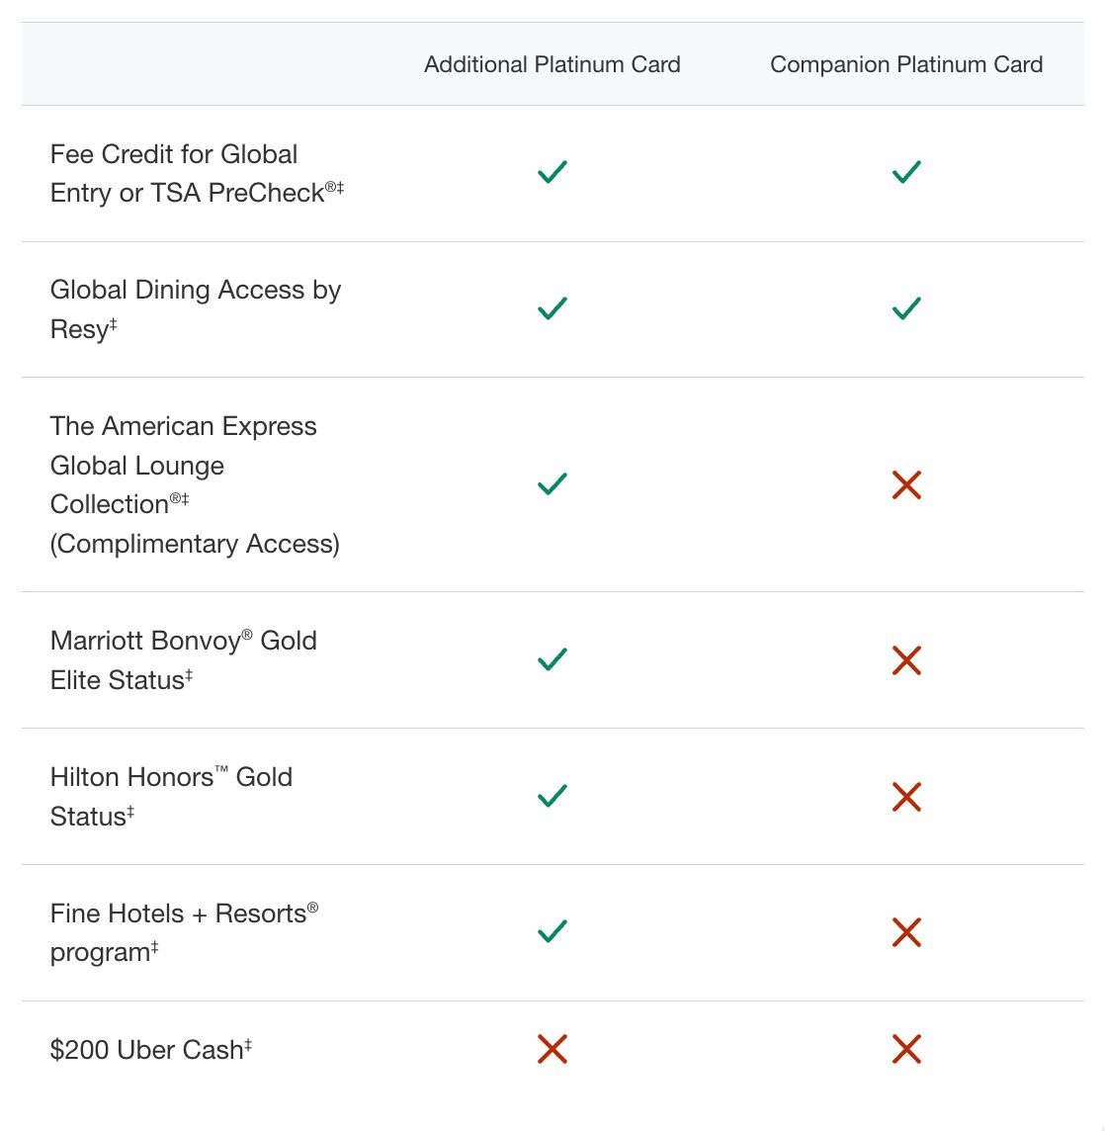Click Companion Card red X for $200 Uber Cash

[x=906, y=1049]
